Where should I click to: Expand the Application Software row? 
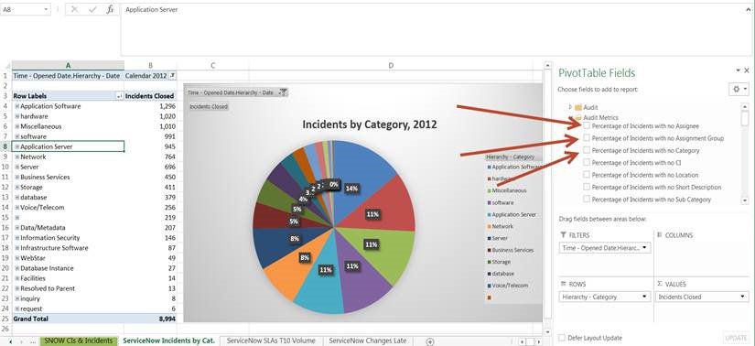pyautogui.click(x=16, y=106)
